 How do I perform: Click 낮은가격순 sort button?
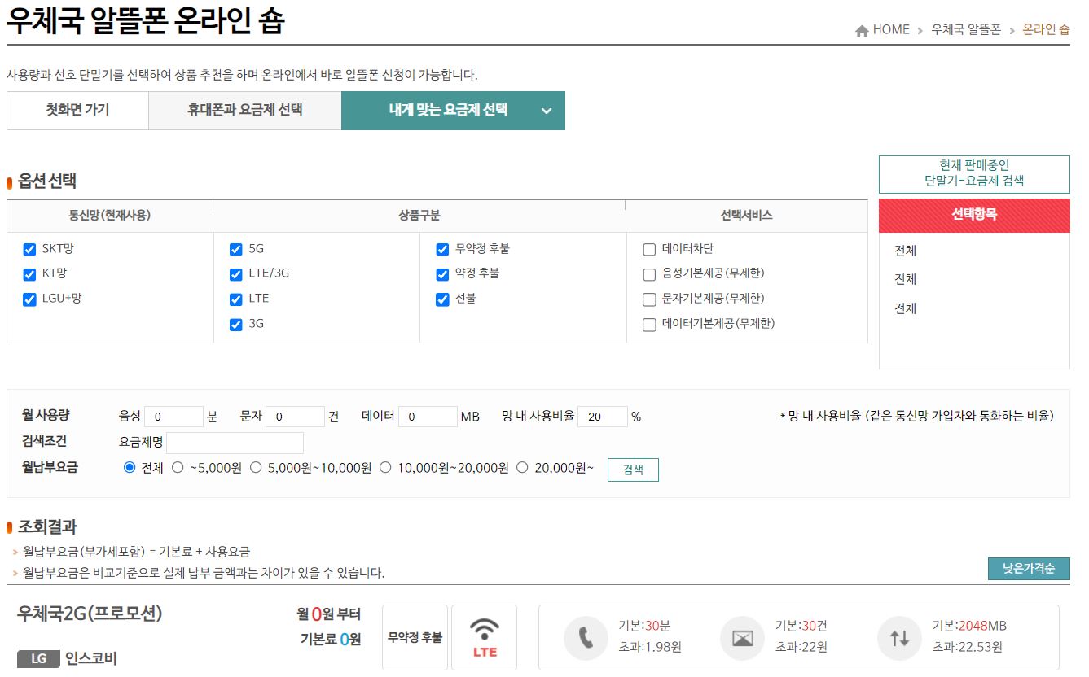point(1029,569)
